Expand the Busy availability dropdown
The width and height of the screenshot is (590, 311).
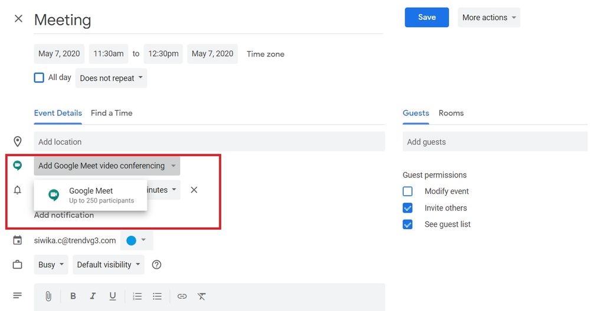[x=51, y=265]
